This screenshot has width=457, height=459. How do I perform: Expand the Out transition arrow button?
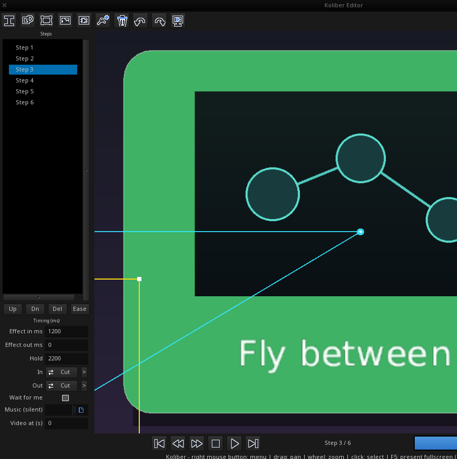click(x=84, y=386)
